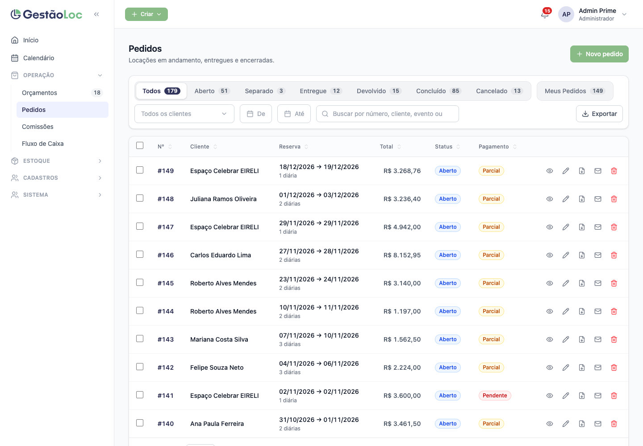Viewport: 643px width, 446px height.
Task: Select the checkbox for order #149
Action: 140,170
